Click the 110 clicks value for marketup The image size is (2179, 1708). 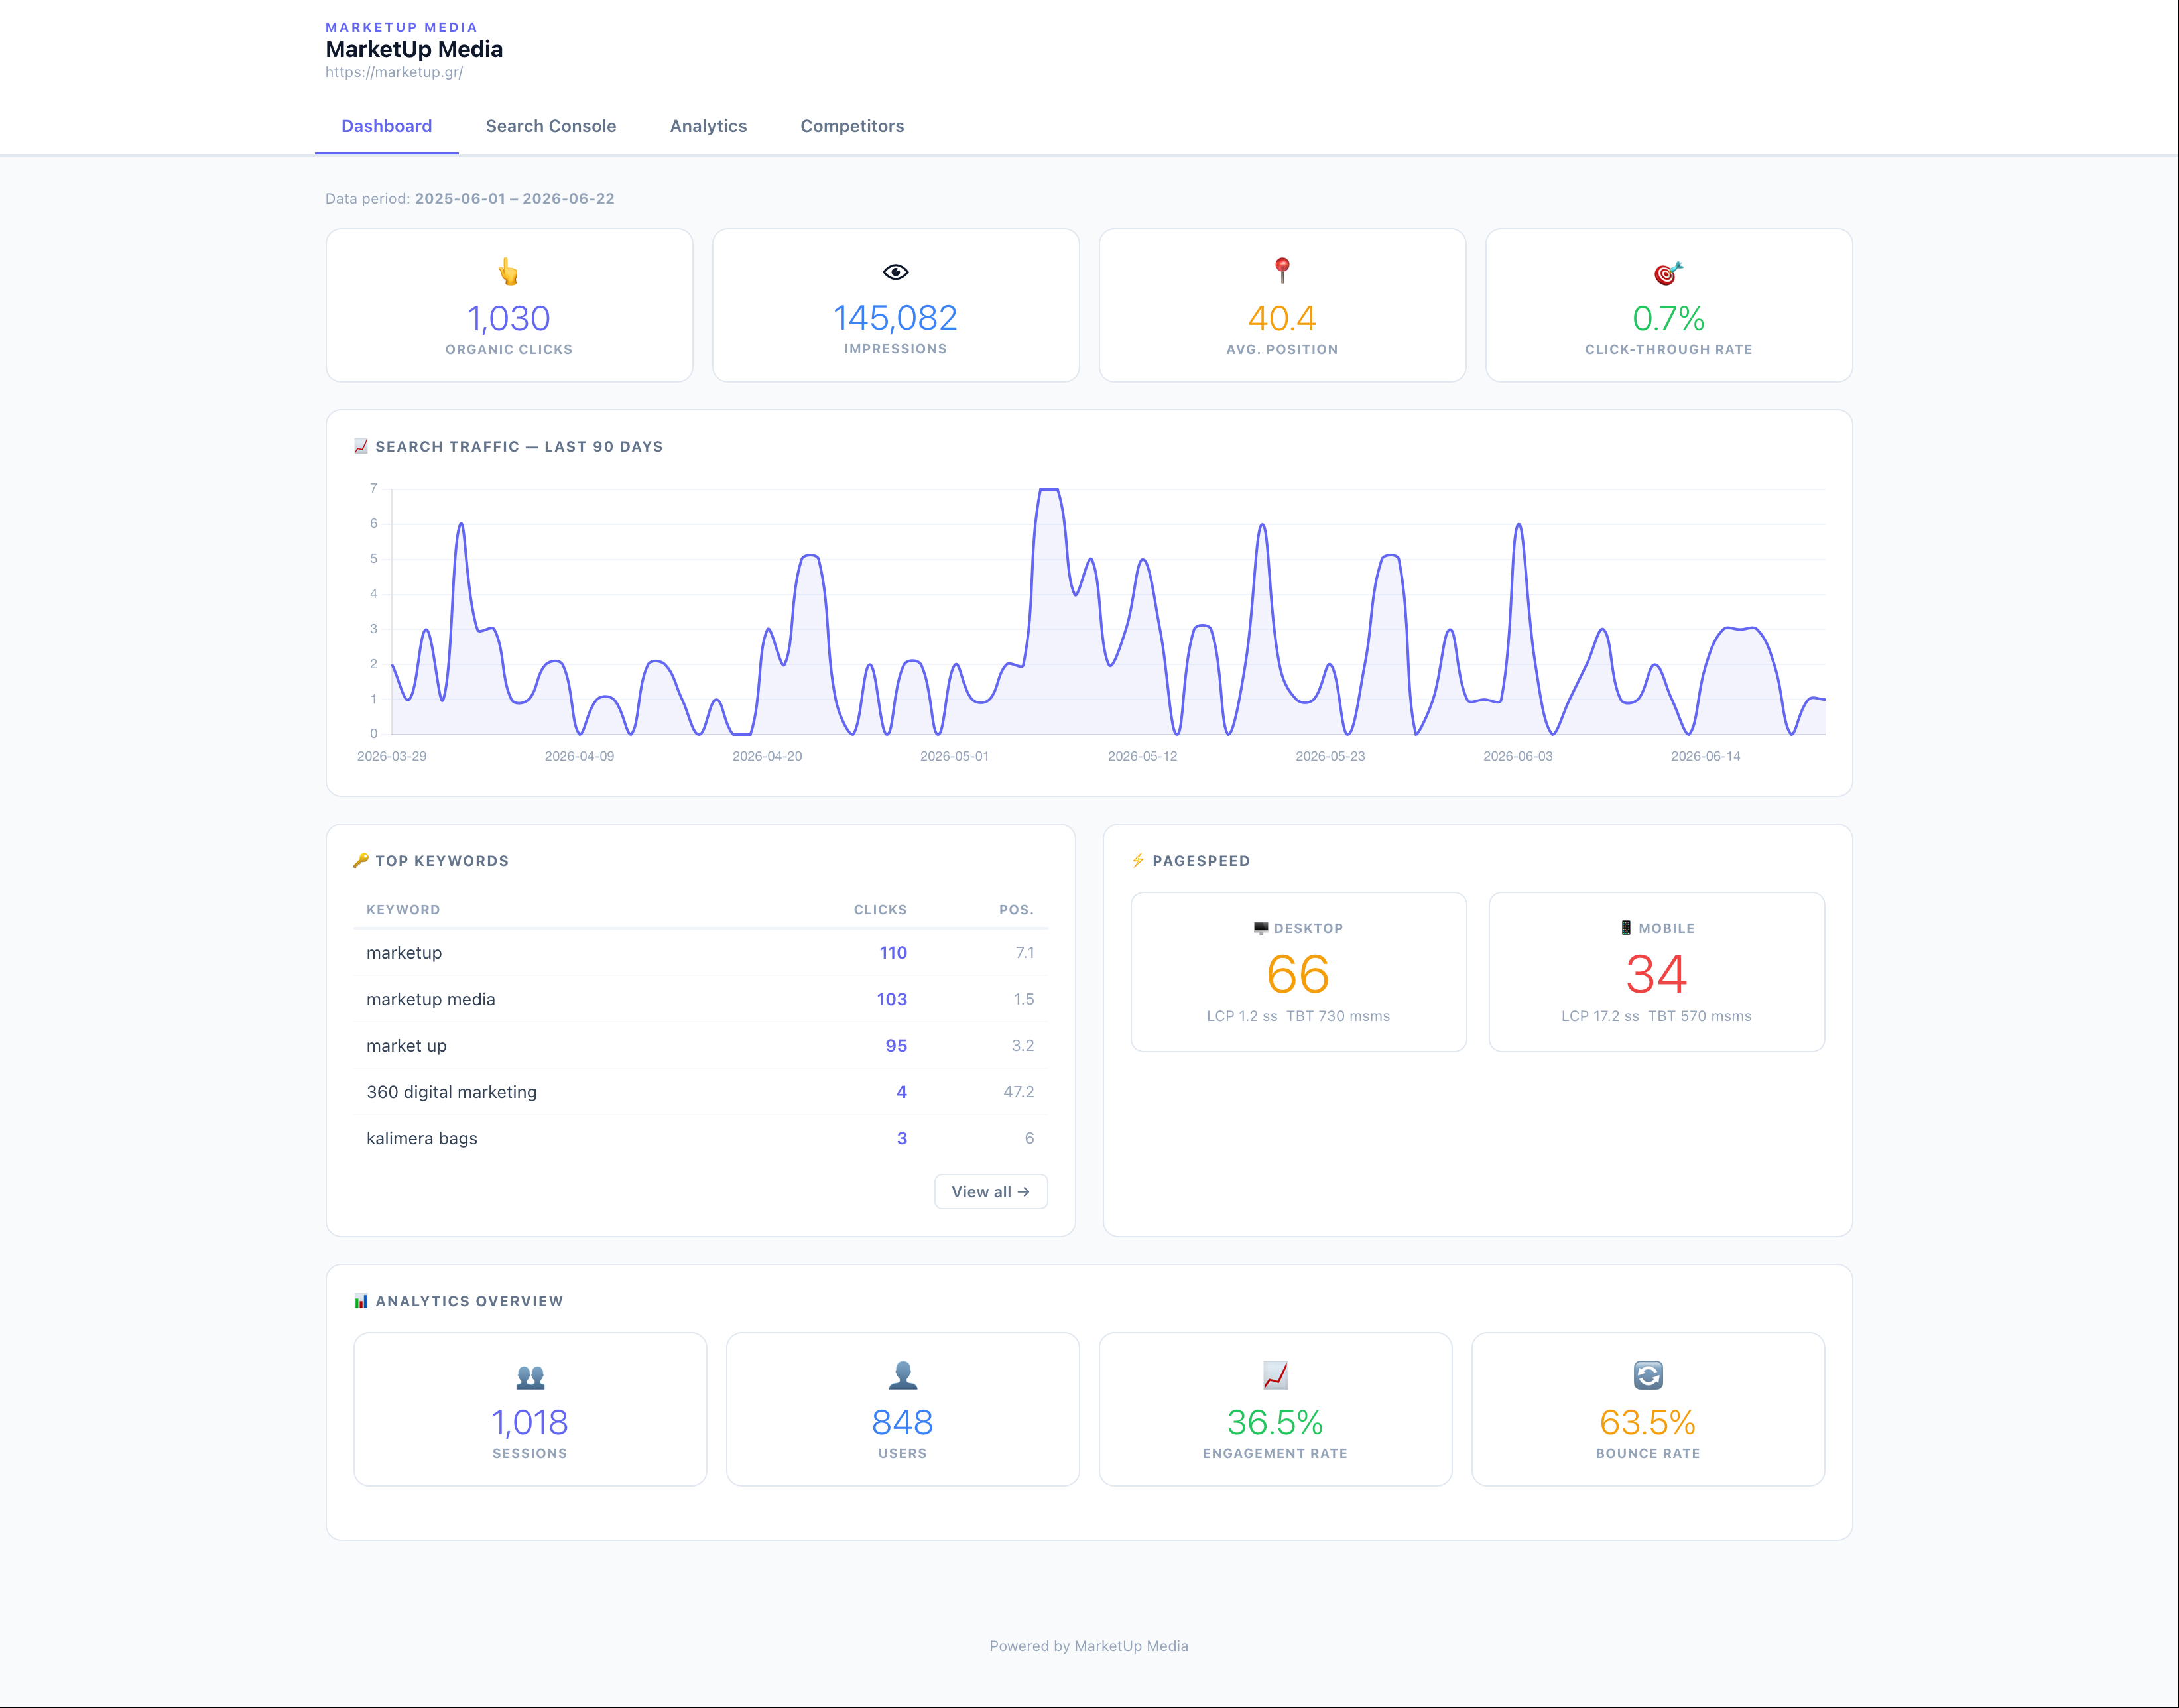(893, 953)
